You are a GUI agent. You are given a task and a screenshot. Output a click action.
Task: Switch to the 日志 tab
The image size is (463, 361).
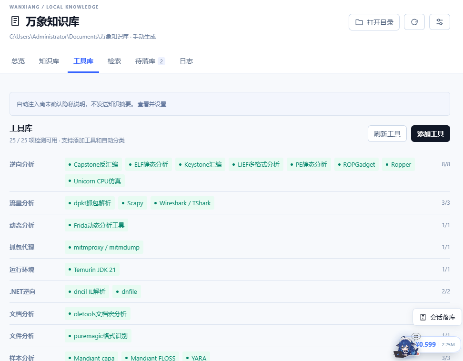point(186,61)
